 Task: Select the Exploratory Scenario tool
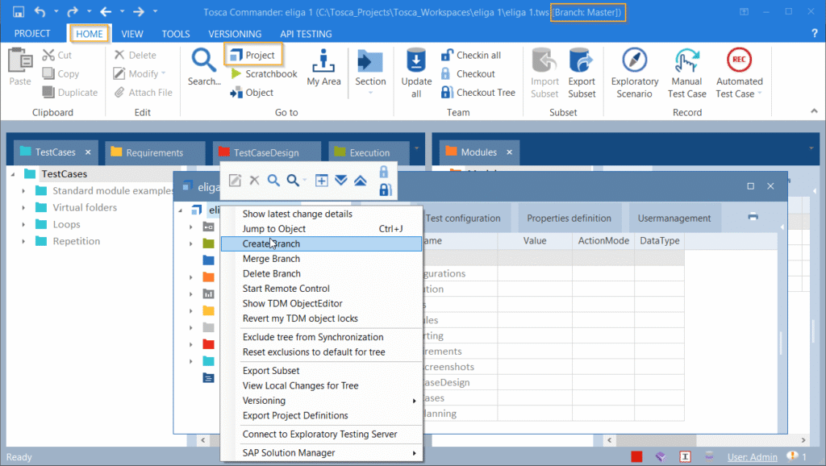634,71
